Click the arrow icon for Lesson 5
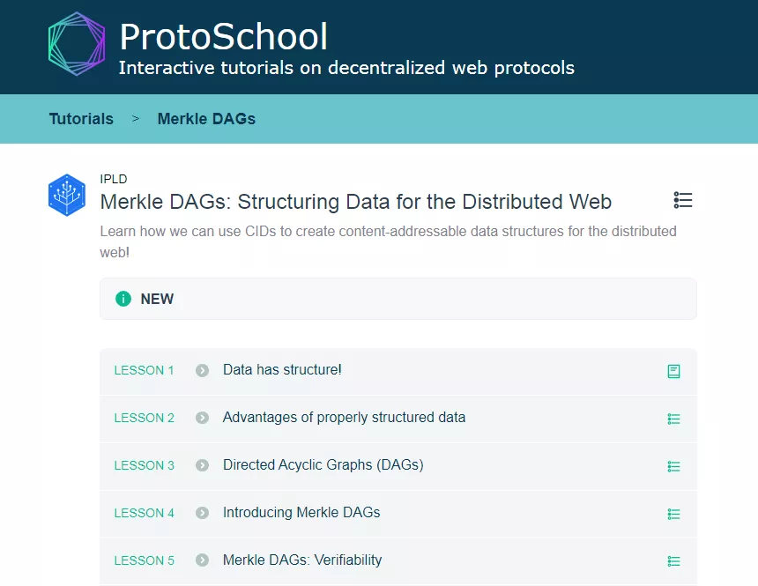Screen dimensions: 758x586 coord(202,560)
